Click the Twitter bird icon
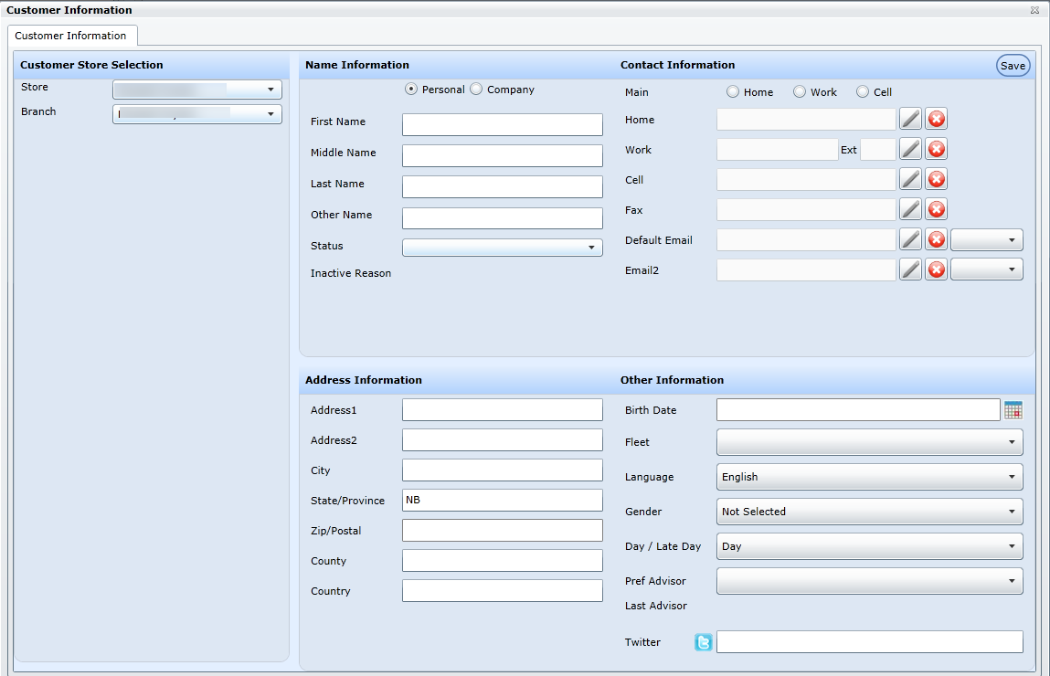The height and width of the screenshot is (676, 1050). [x=703, y=642]
